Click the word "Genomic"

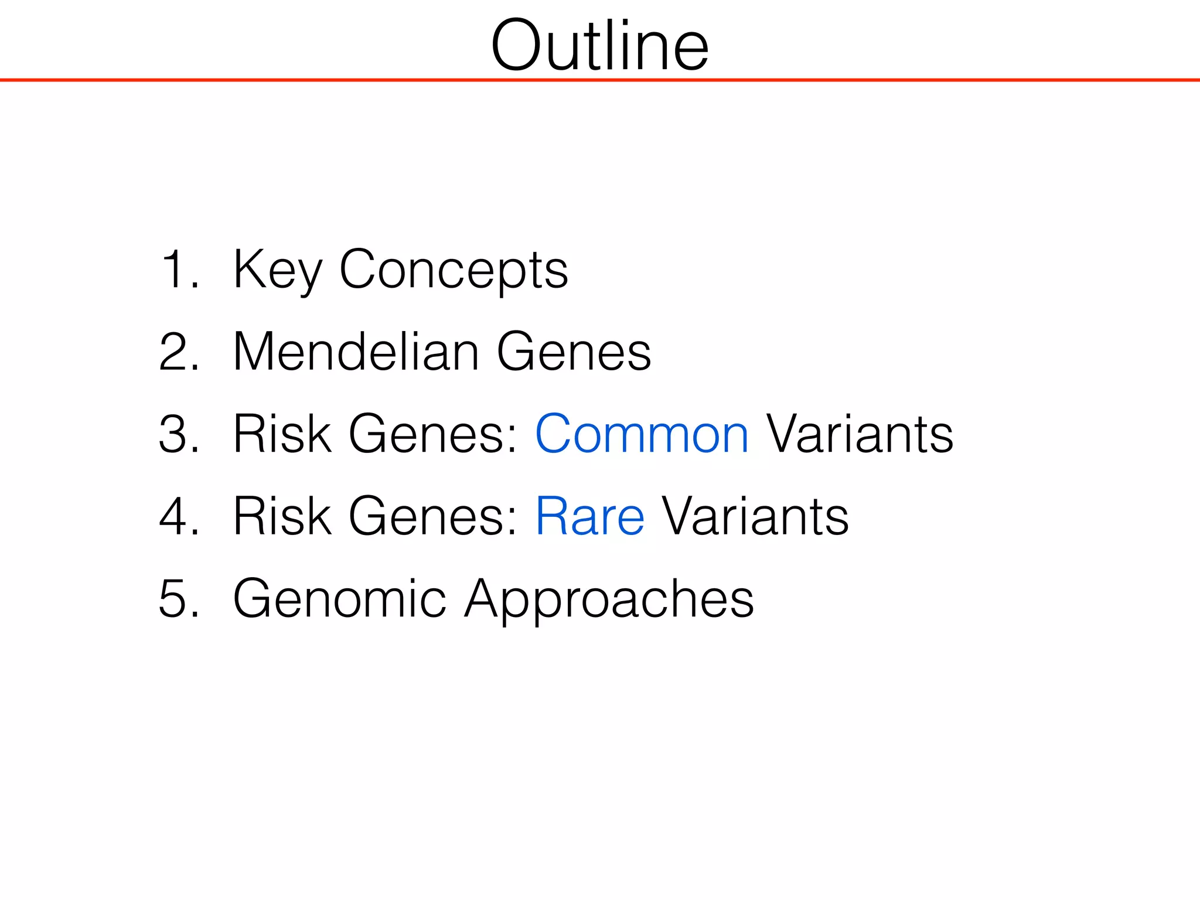point(339,598)
